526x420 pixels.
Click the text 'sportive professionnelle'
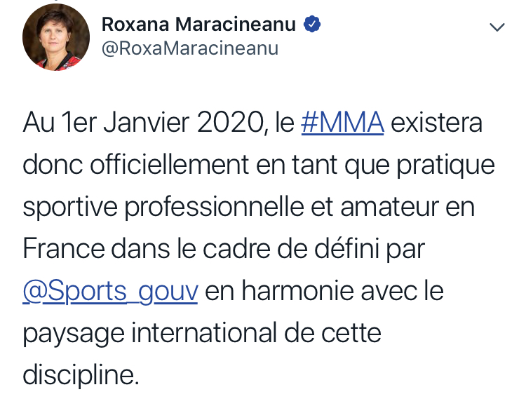163,208
